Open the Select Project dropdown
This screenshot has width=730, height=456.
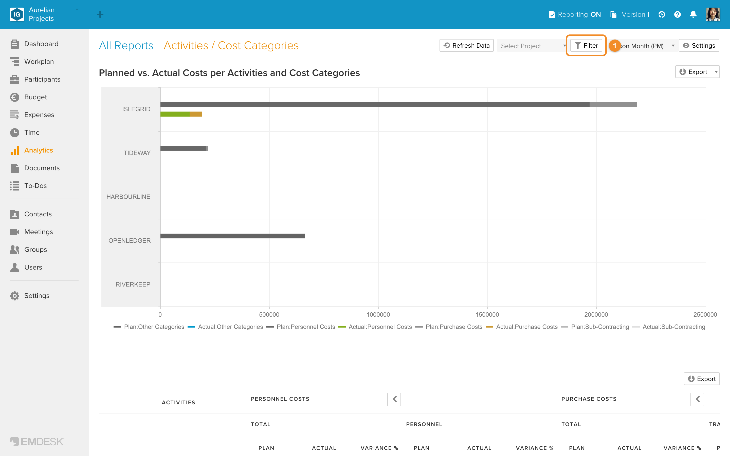tap(532, 46)
